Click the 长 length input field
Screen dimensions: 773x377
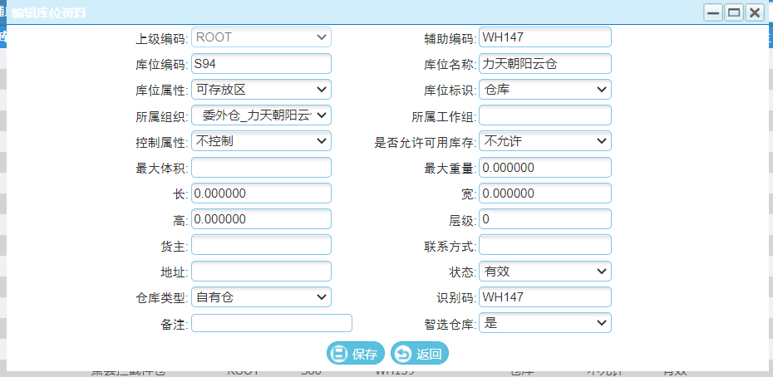(261, 193)
